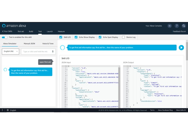The width and height of the screenshot is (188, 134).
Task: Collapse the outputSpeech fold at line 5 in JSON Output
Action: (128, 74)
